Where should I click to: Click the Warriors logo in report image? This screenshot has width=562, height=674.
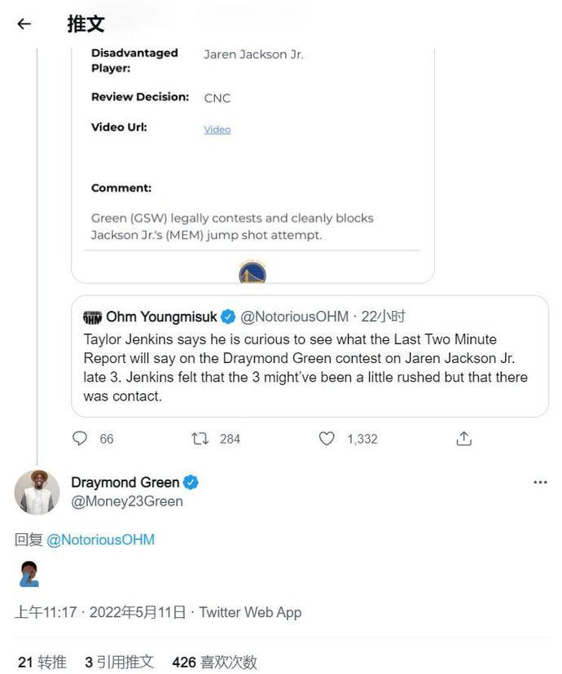coord(252,273)
